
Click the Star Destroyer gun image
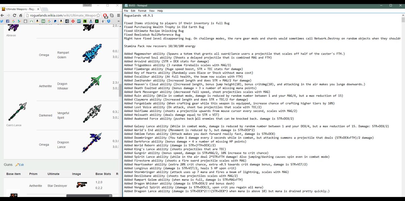point(82,184)
